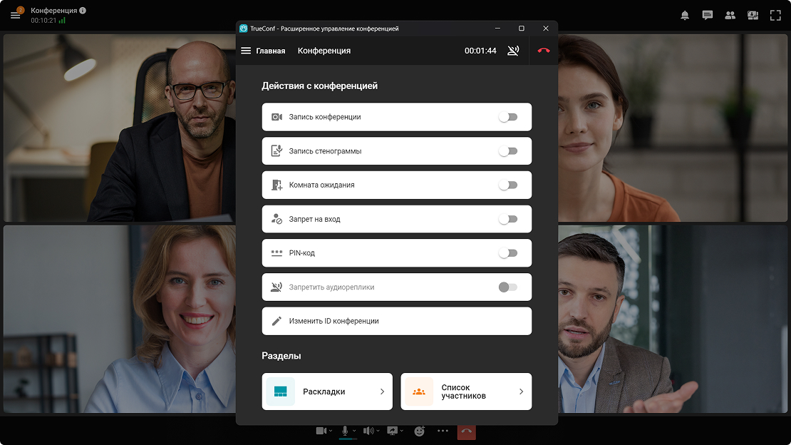791x445 pixels.
Task: Switch on Запрет на вход
Action: coord(507,220)
